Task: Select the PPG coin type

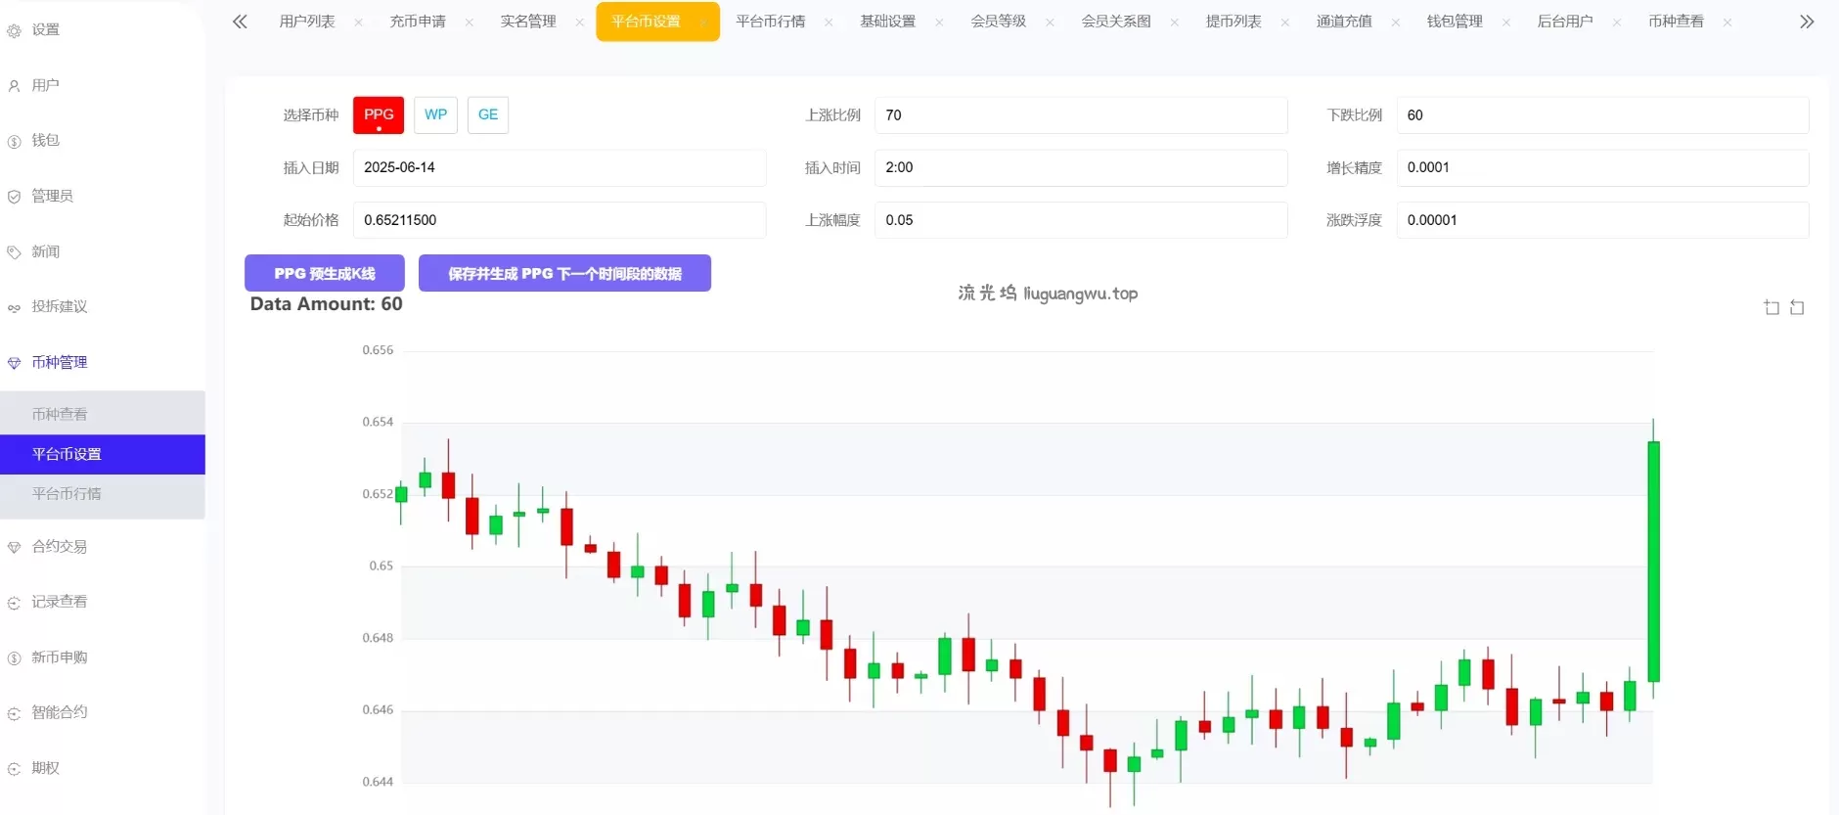Action: click(x=379, y=115)
